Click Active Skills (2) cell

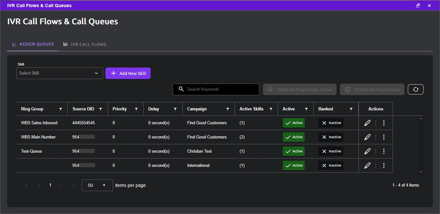[242, 137]
